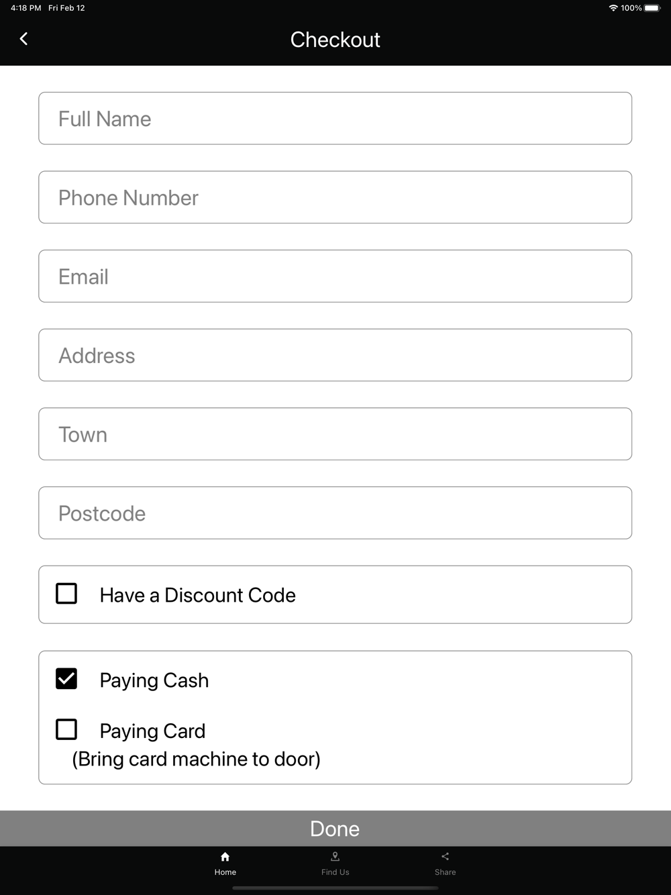Tap the Bring card machine to door text
Image resolution: width=671 pixels, height=895 pixels.
coord(196,759)
